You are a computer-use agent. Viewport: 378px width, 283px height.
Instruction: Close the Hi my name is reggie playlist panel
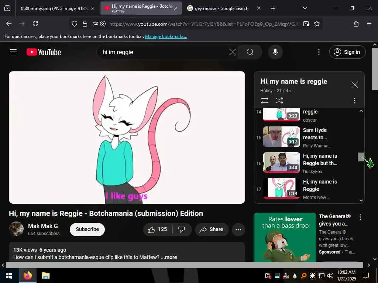coord(354,85)
